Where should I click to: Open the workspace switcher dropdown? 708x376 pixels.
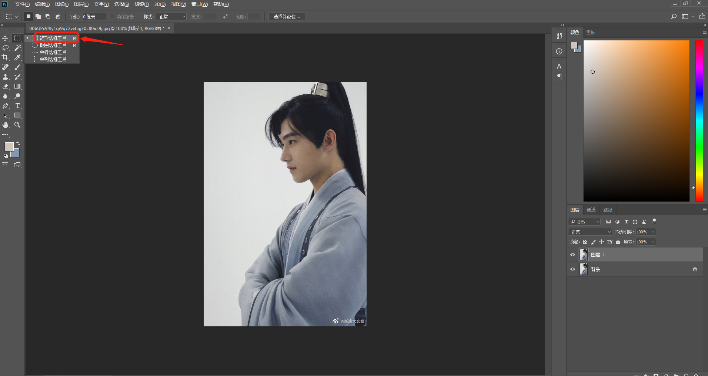688,16
